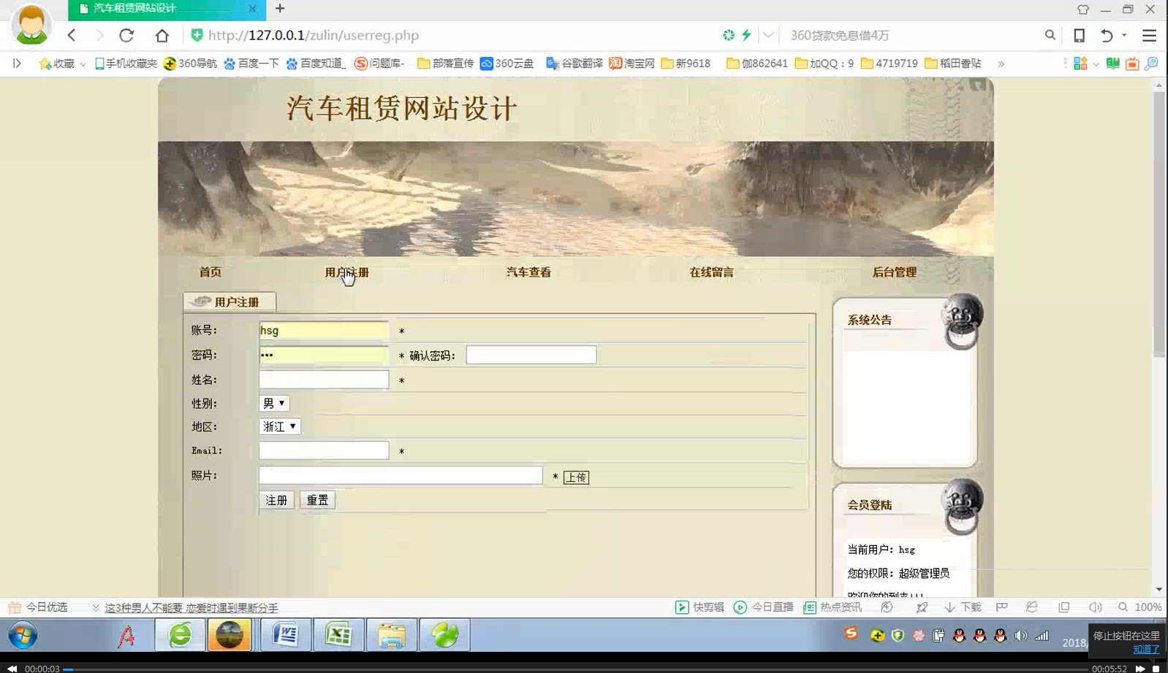Click the browser mute sound icon in status bar
This screenshot has height=673, width=1168.
pyautogui.click(x=1095, y=607)
